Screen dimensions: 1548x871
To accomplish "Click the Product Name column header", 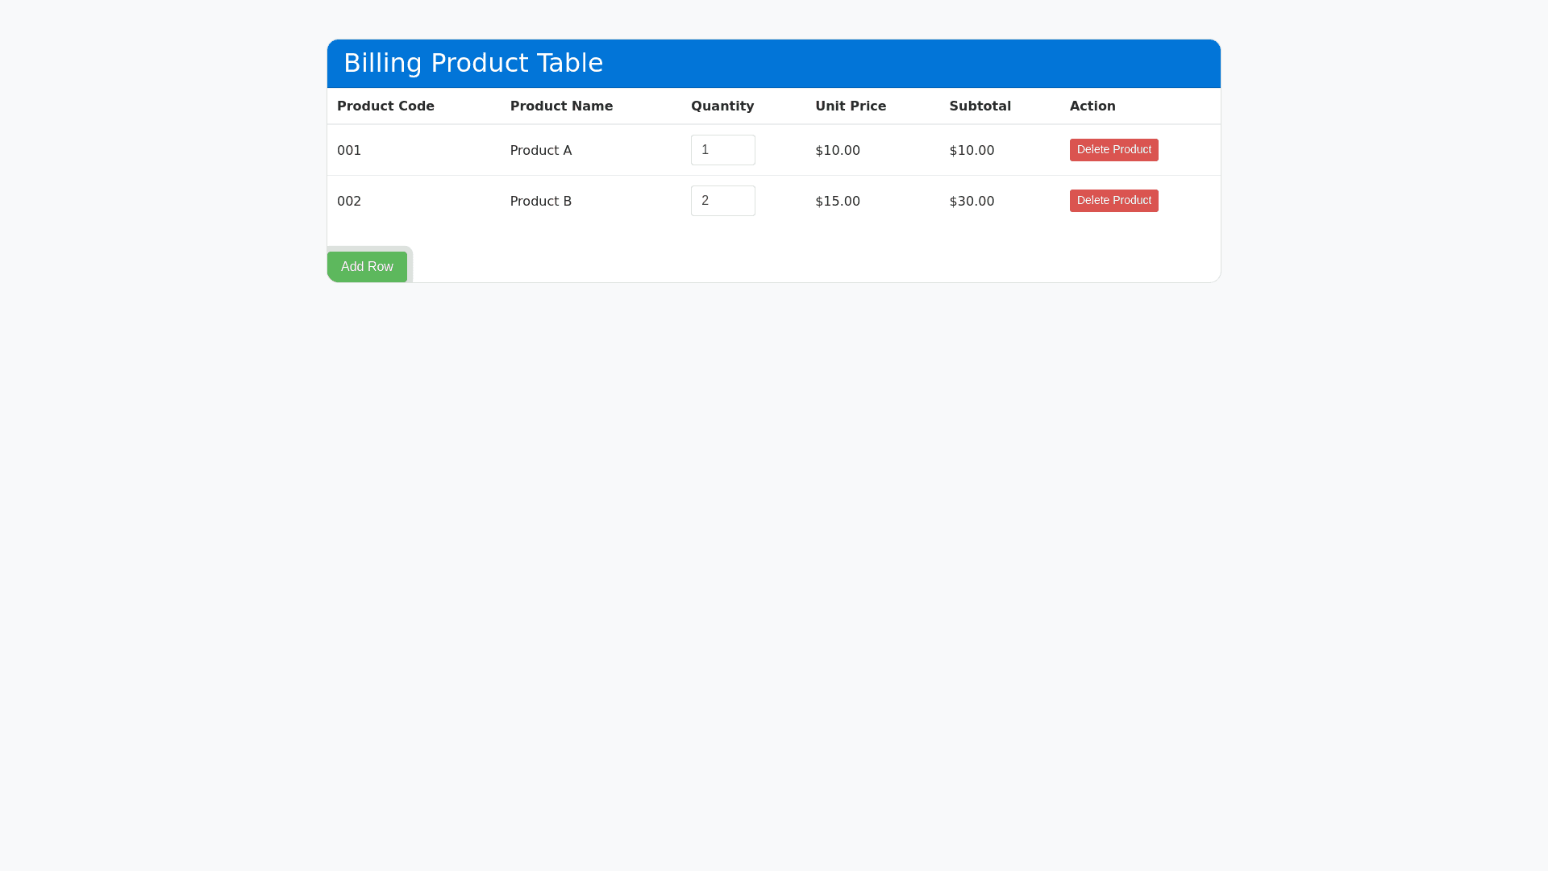I will point(561,106).
